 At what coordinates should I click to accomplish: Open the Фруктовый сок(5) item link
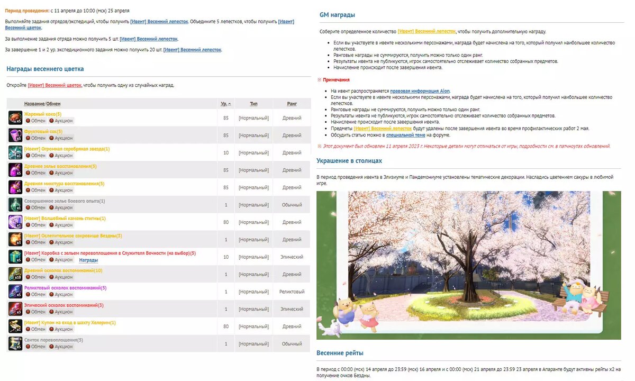[43, 132]
